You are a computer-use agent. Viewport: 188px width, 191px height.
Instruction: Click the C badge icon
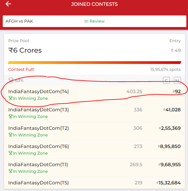point(166,80)
